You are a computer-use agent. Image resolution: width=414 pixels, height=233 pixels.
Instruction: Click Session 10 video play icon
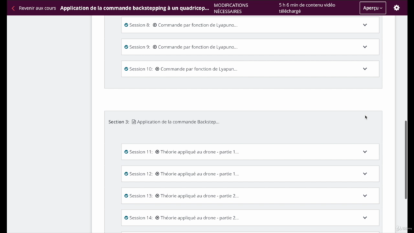coord(157,69)
